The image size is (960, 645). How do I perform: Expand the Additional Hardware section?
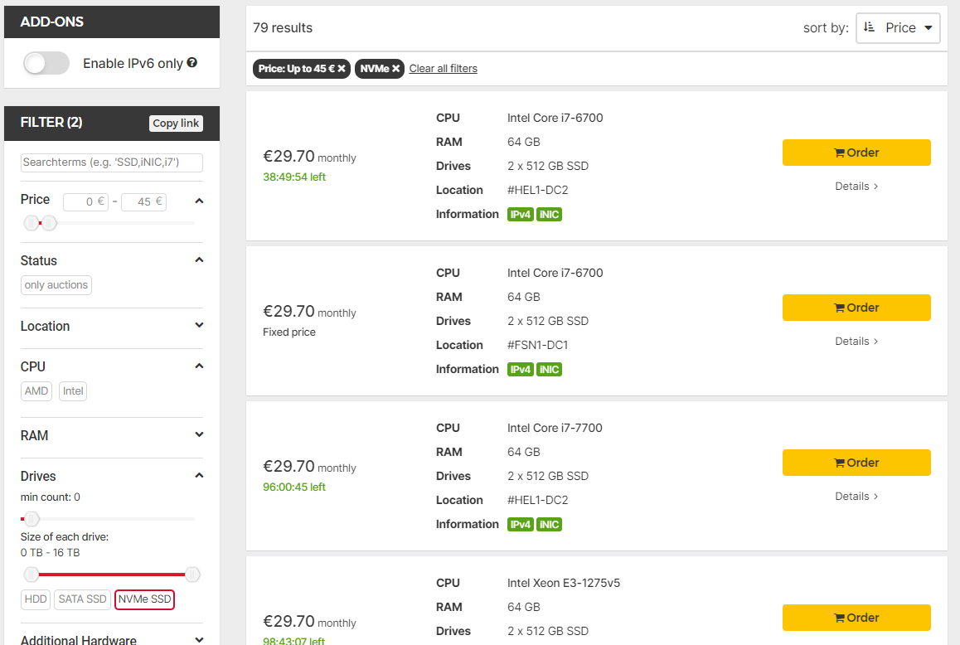[x=199, y=639]
